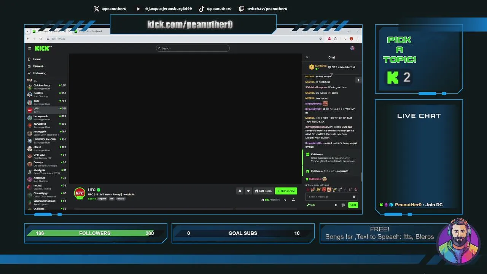The image size is (487, 274).
Task: Click the notification bell for UFC channel
Action: coord(240,191)
